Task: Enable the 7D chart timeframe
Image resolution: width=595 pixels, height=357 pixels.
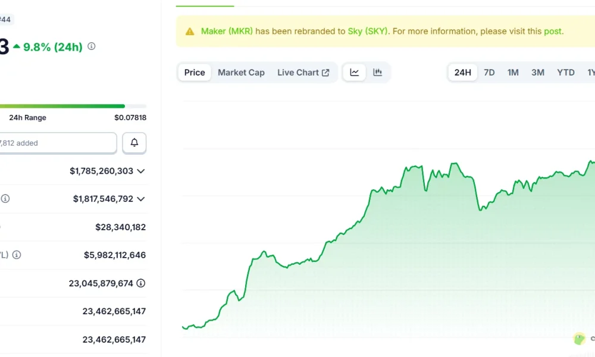Action: [489, 71]
